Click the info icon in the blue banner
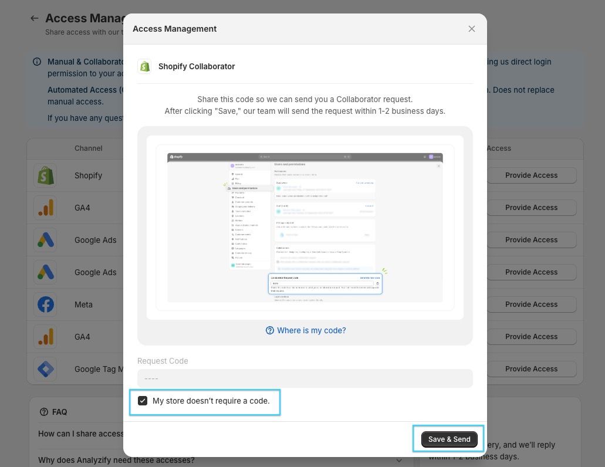 point(37,62)
